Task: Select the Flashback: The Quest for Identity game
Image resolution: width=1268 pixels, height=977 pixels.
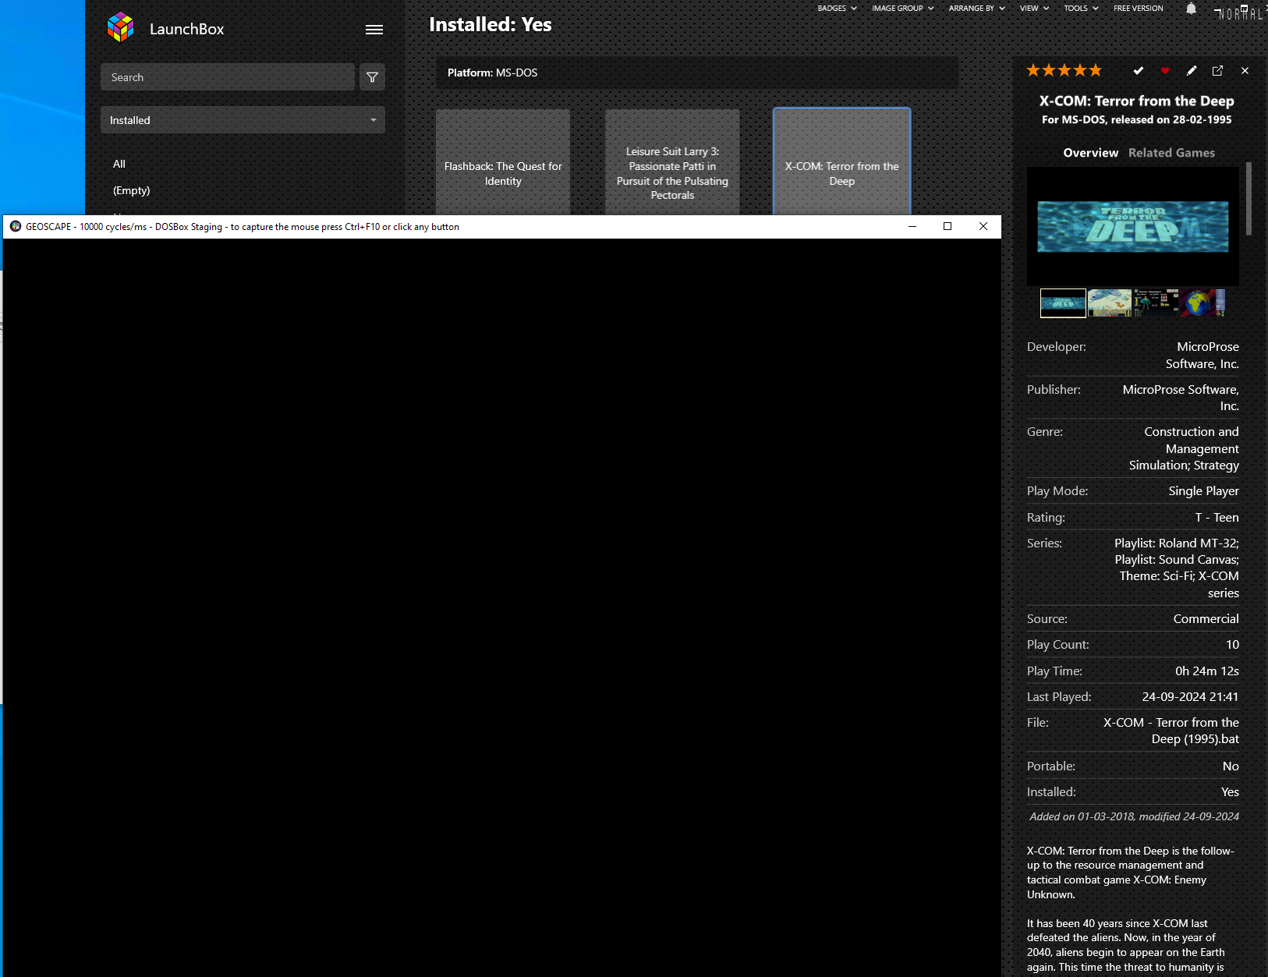Action: click(x=503, y=161)
